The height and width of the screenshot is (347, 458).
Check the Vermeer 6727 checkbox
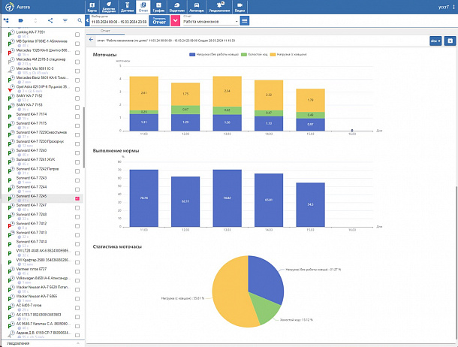click(x=77, y=271)
